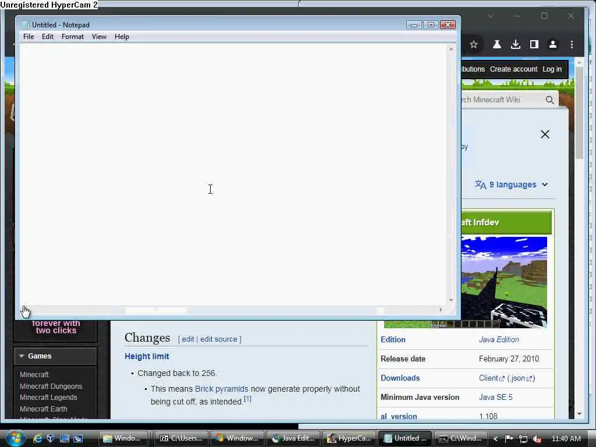Open Notepad Format menu

(73, 37)
